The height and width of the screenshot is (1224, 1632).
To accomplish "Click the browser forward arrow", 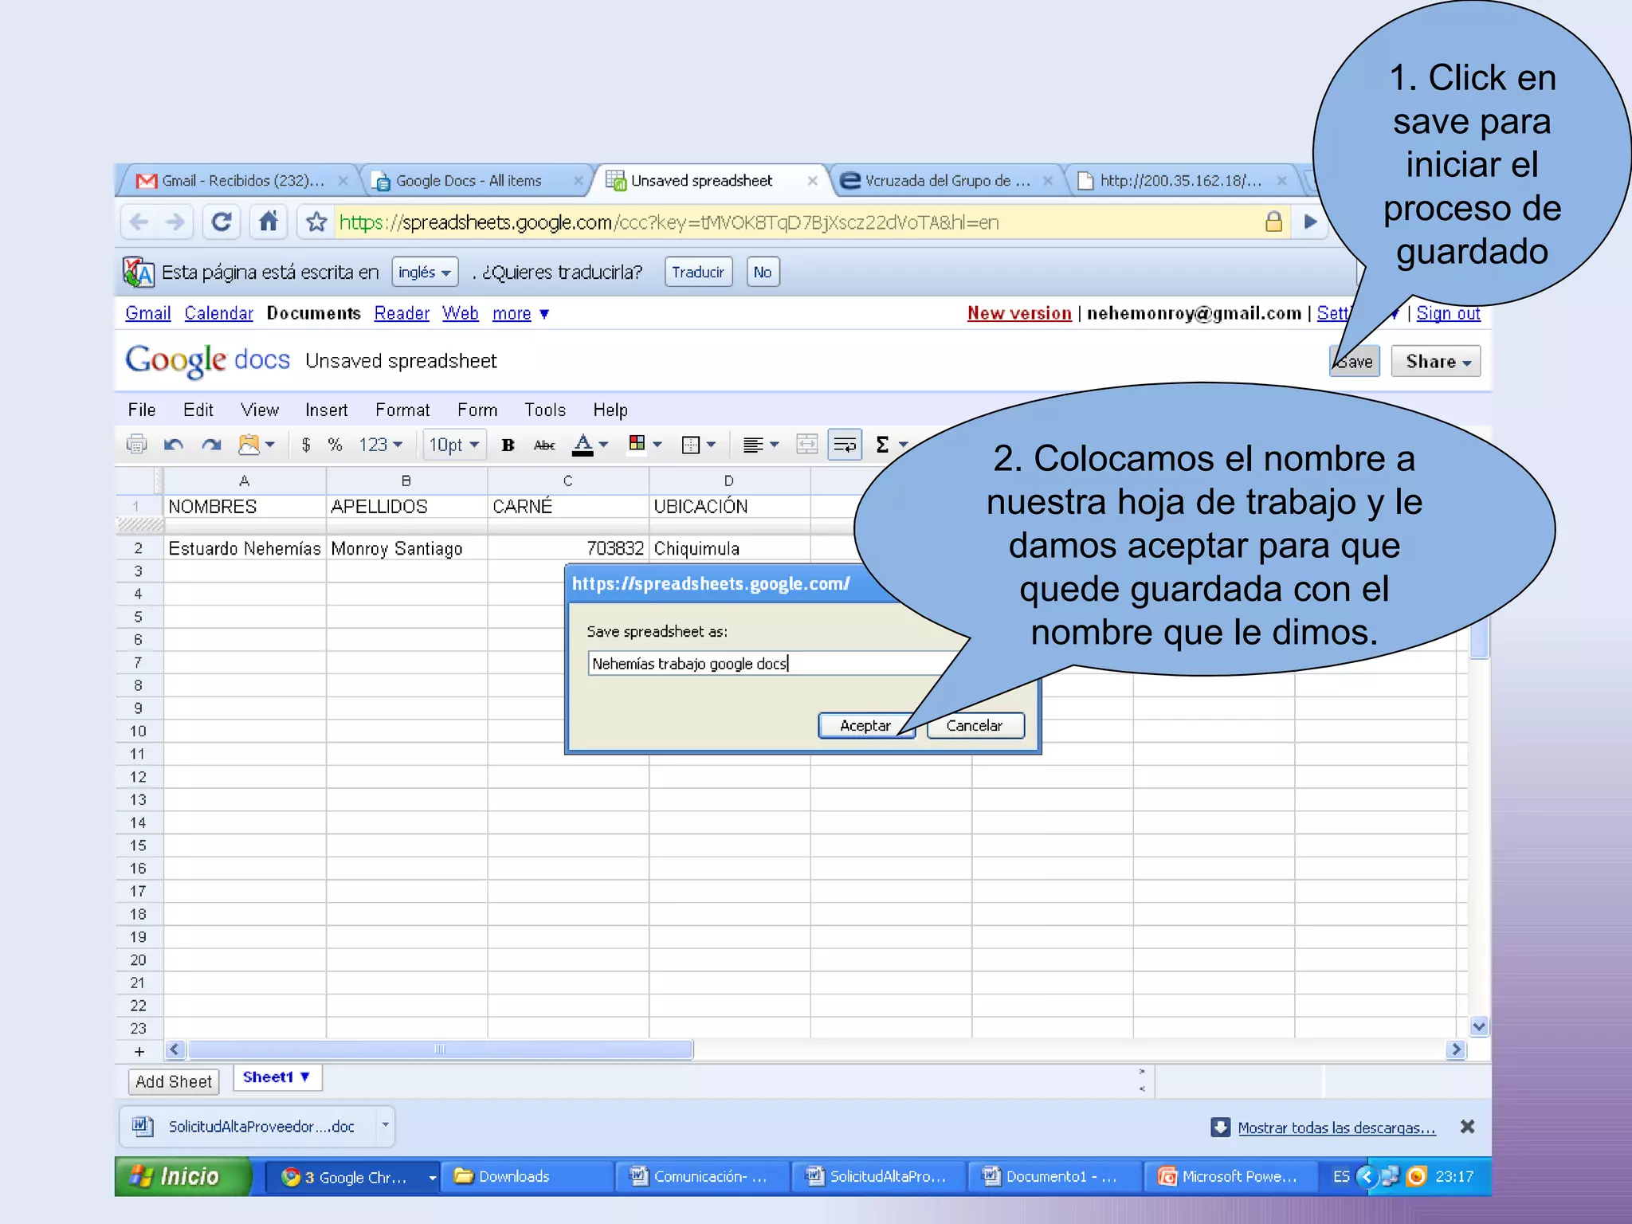I will 175,222.
